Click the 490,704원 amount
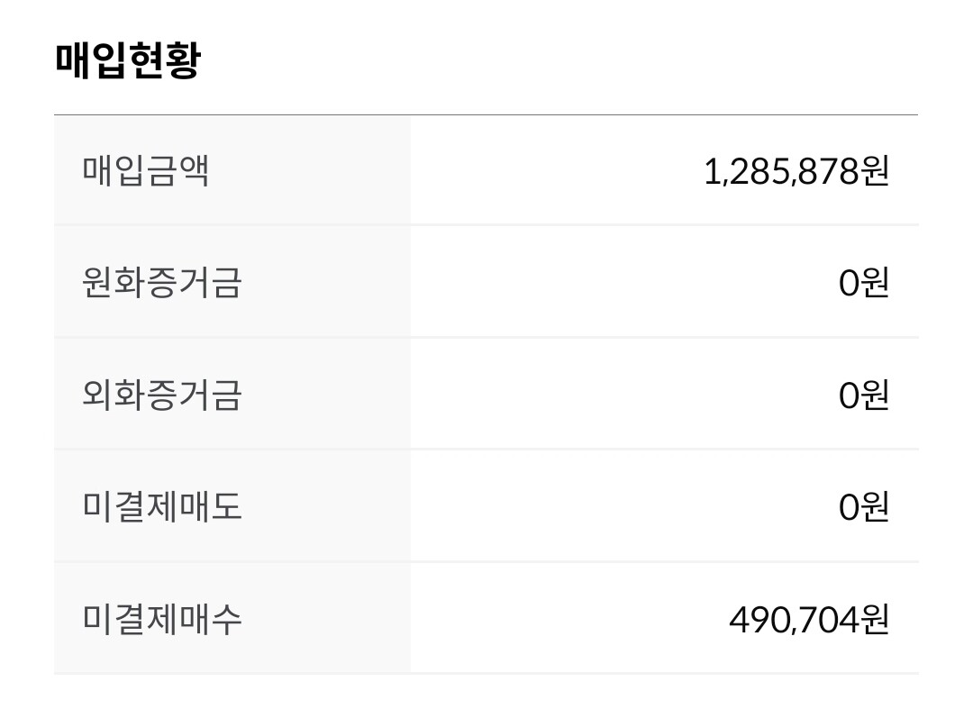Viewport: 973px width, 718px height. pyautogui.click(x=808, y=619)
